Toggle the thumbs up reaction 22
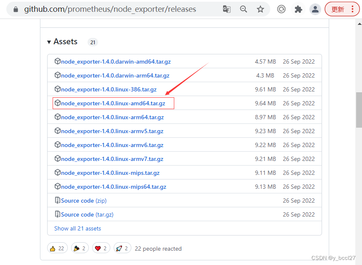362x265 pixels. click(57, 249)
